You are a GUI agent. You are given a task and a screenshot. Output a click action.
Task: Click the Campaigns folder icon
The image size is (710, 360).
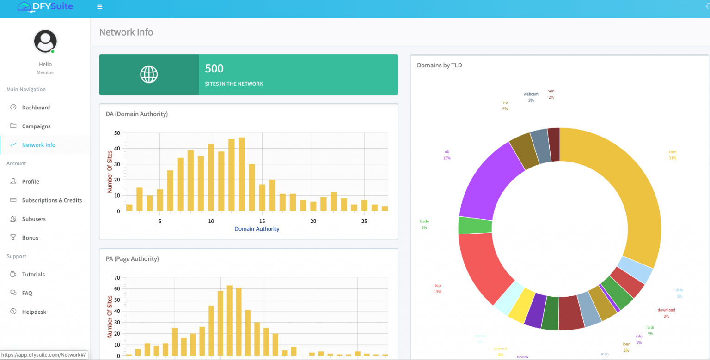point(13,126)
